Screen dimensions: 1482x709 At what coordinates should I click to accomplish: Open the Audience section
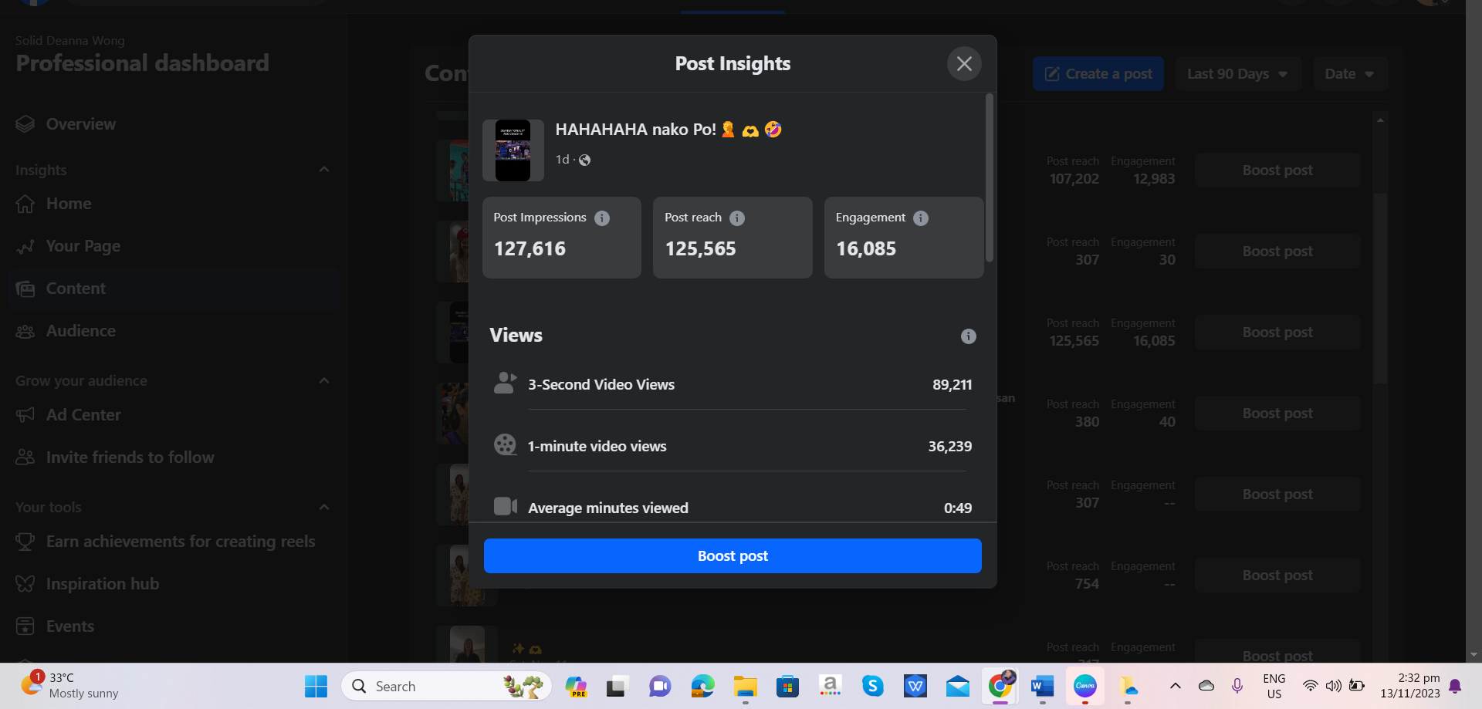pos(174,331)
